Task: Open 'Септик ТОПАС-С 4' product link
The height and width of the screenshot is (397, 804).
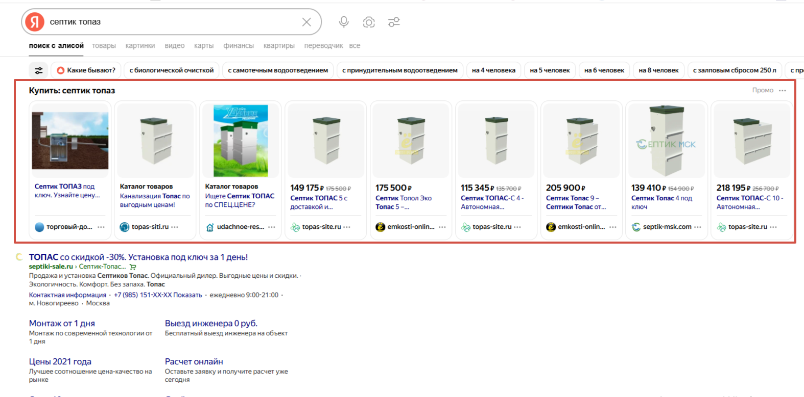Action: (x=492, y=202)
